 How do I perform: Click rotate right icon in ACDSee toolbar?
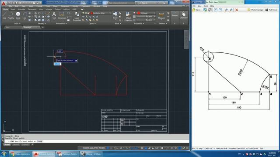click(220, 10)
